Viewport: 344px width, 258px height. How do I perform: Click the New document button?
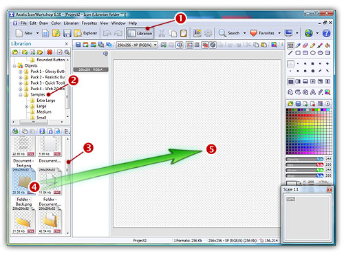[x=24, y=34]
